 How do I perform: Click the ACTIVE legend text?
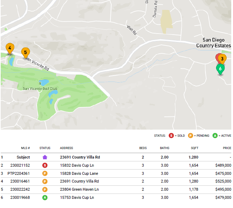[x=226, y=136]
